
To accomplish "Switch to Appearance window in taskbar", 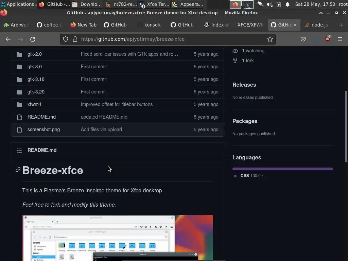I will coord(188,4).
